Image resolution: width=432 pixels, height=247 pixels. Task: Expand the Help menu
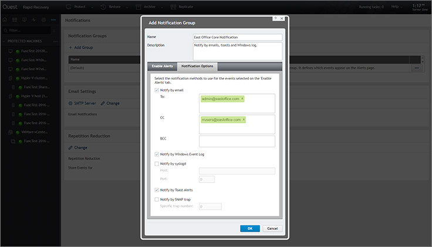pyautogui.click(x=397, y=6)
